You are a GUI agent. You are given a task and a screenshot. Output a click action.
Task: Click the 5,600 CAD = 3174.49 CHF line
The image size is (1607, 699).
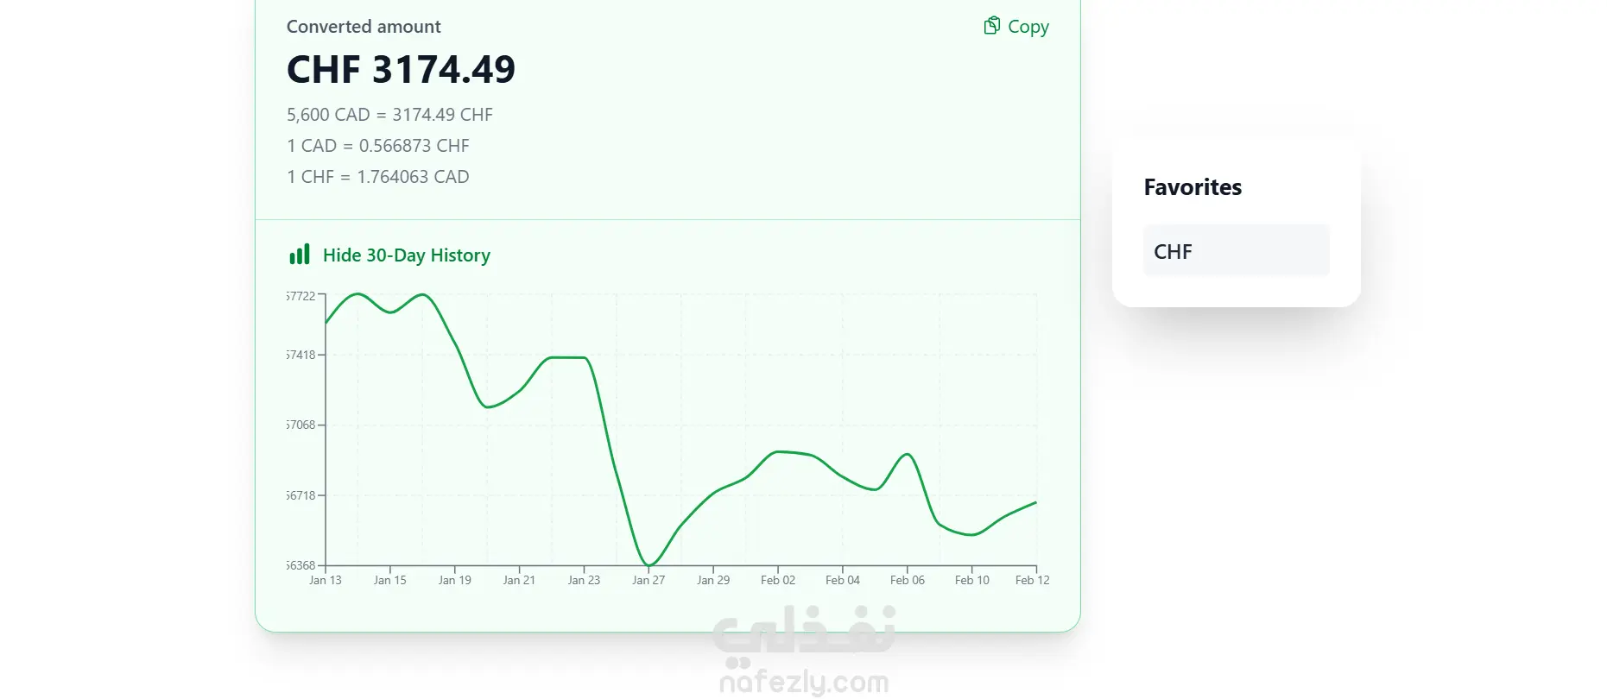389,115
